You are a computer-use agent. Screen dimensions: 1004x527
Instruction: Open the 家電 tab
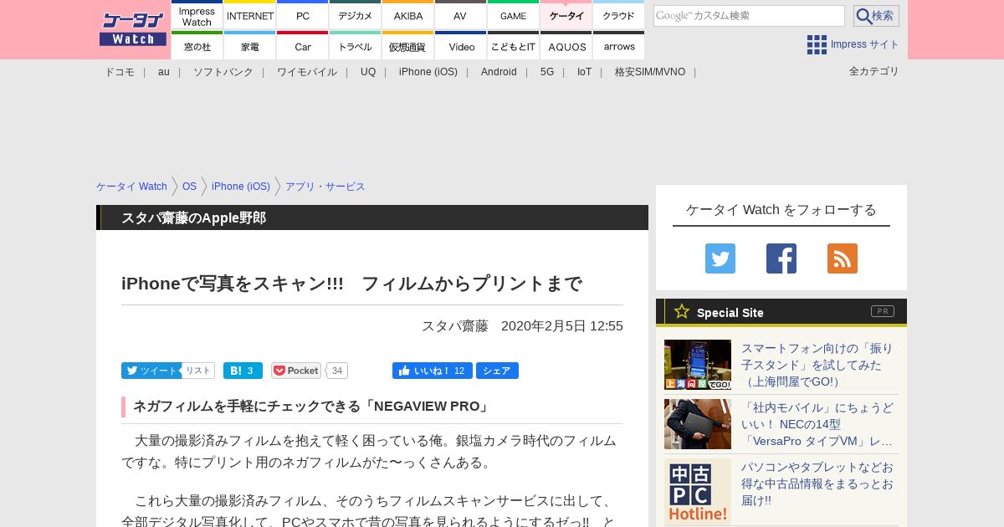click(x=250, y=46)
